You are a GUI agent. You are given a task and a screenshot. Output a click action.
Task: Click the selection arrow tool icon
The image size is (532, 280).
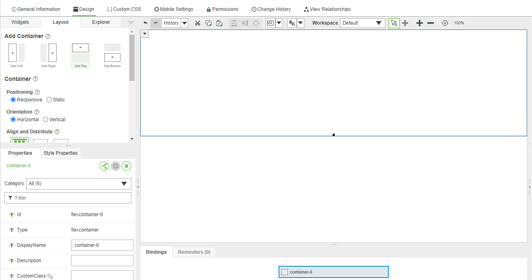[394, 23]
